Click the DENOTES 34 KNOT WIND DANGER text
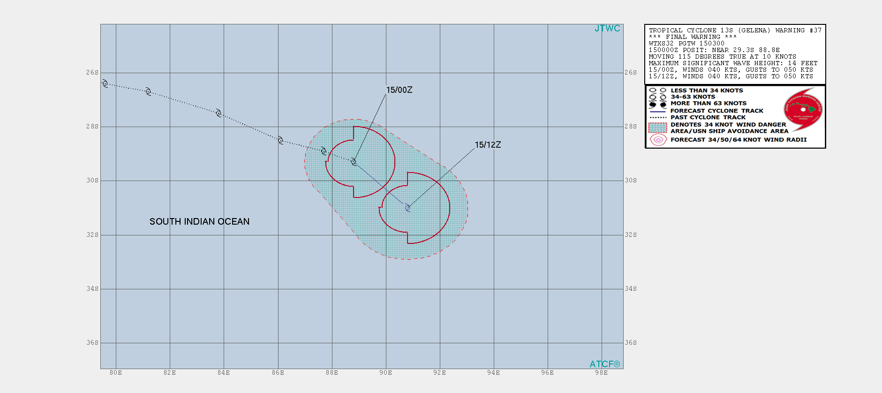 (728, 125)
